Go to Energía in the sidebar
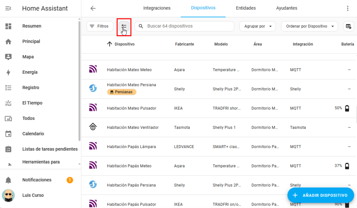The height and width of the screenshot is (208, 357). (x=30, y=72)
